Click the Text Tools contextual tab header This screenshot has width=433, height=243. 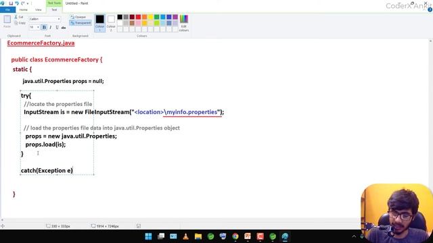click(54, 3)
